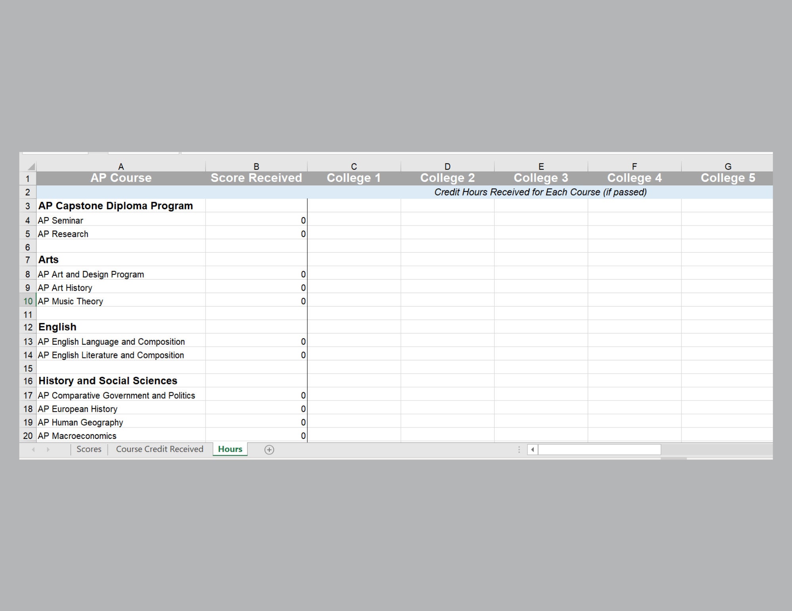Select column B by its header
This screenshot has height=611, width=792.
click(x=256, y=166)
